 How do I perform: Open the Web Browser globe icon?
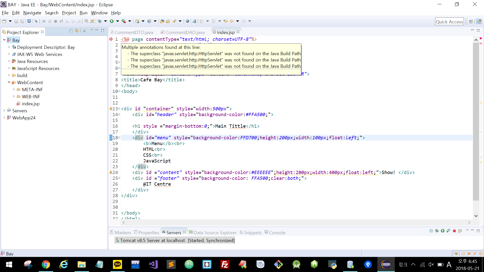187,21
